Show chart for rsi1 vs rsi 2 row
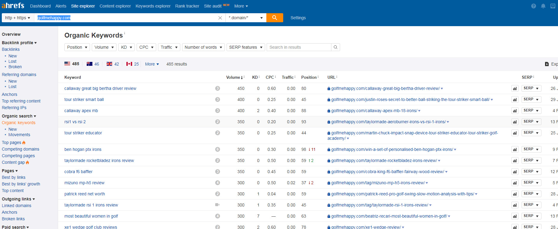 [515, 122]
